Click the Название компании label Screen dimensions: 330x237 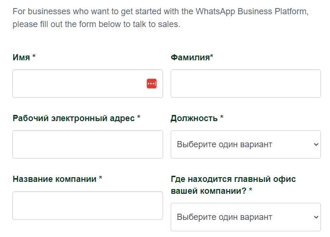pyautogui.click(x=55, y=179)
